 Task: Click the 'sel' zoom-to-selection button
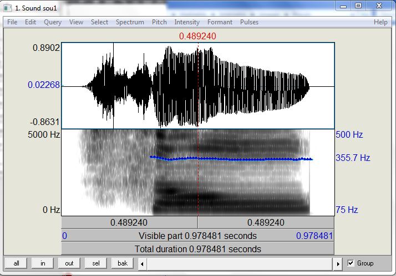point(96,263)
